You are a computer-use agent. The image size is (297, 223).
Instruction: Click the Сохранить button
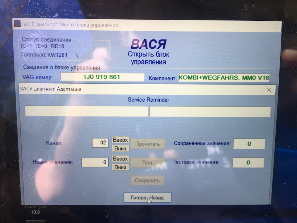(147, 180)
